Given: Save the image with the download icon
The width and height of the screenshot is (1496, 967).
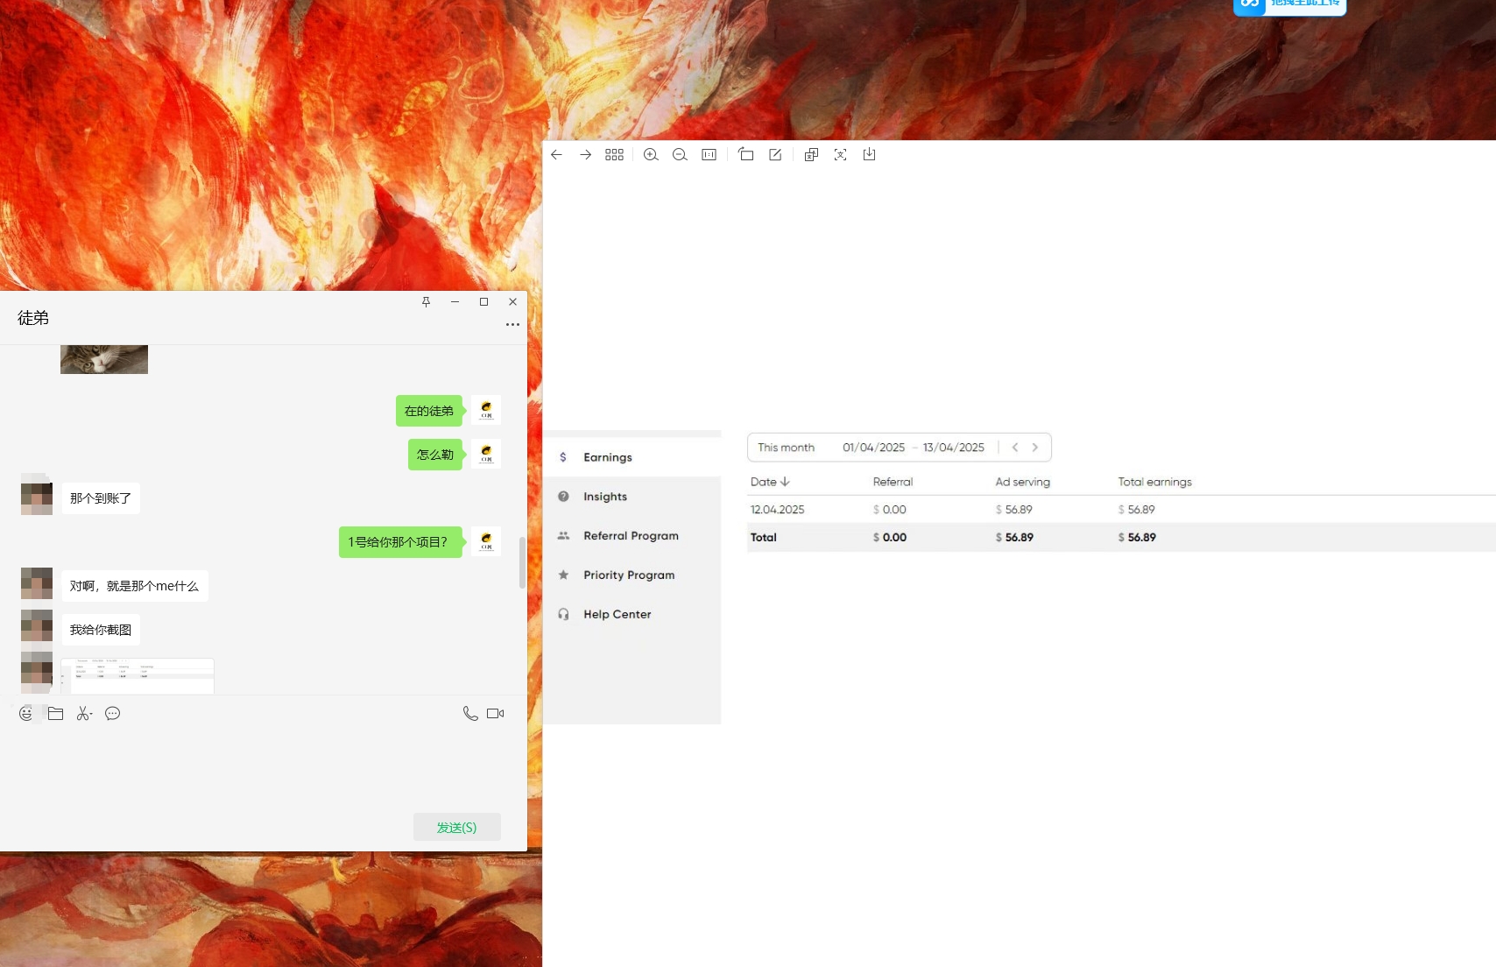Looking at the screenshot, I should tap(869, 155).
